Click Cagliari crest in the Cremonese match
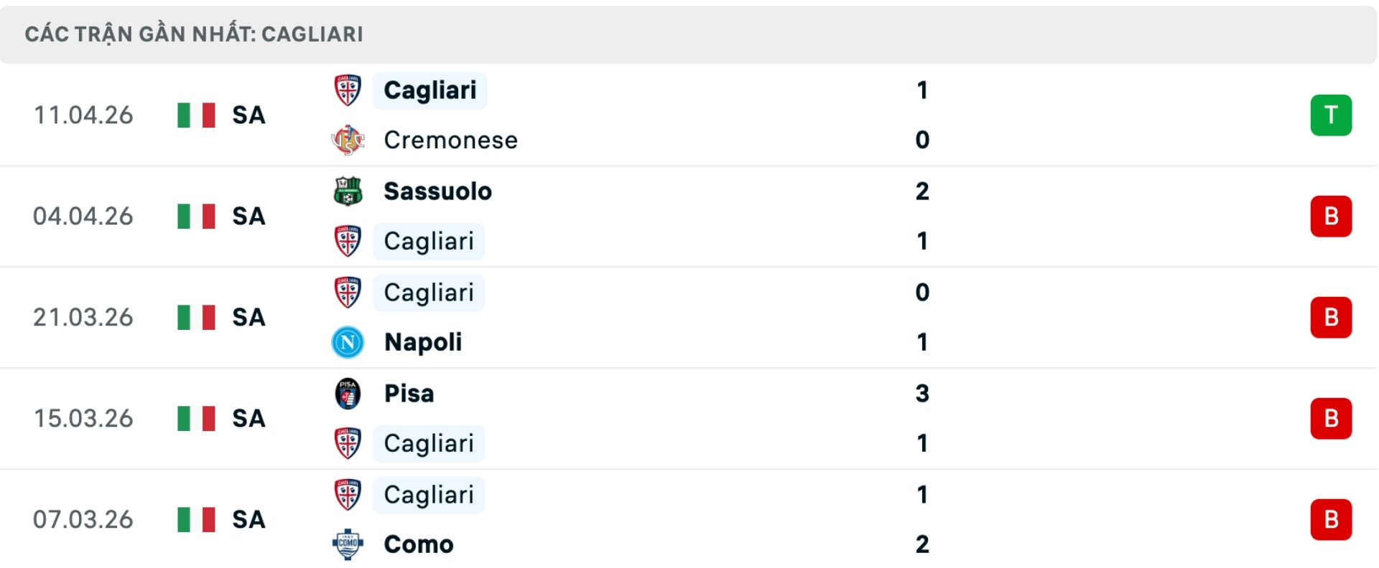This screenshot has width=1379, height=568. (348, 90)
